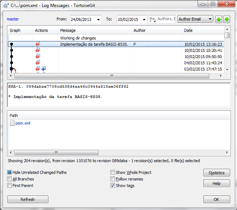
Task: Click the Actions column header
Action: [46, 30]
